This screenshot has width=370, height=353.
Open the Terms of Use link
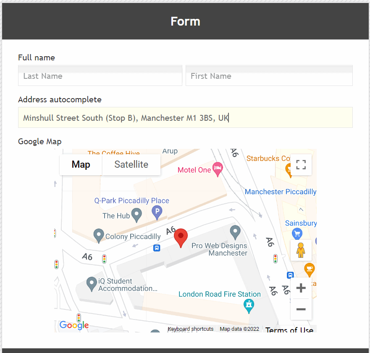coord(289,330)
